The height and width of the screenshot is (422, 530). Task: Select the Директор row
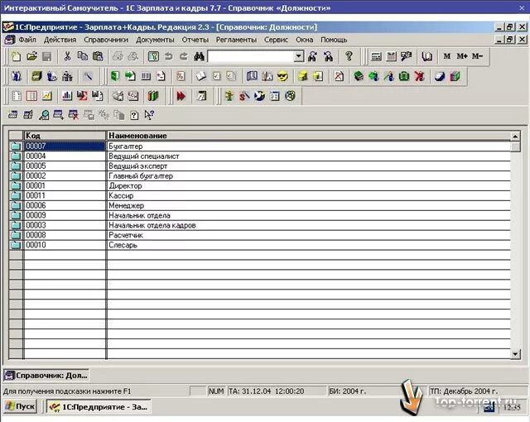(259, 185)
